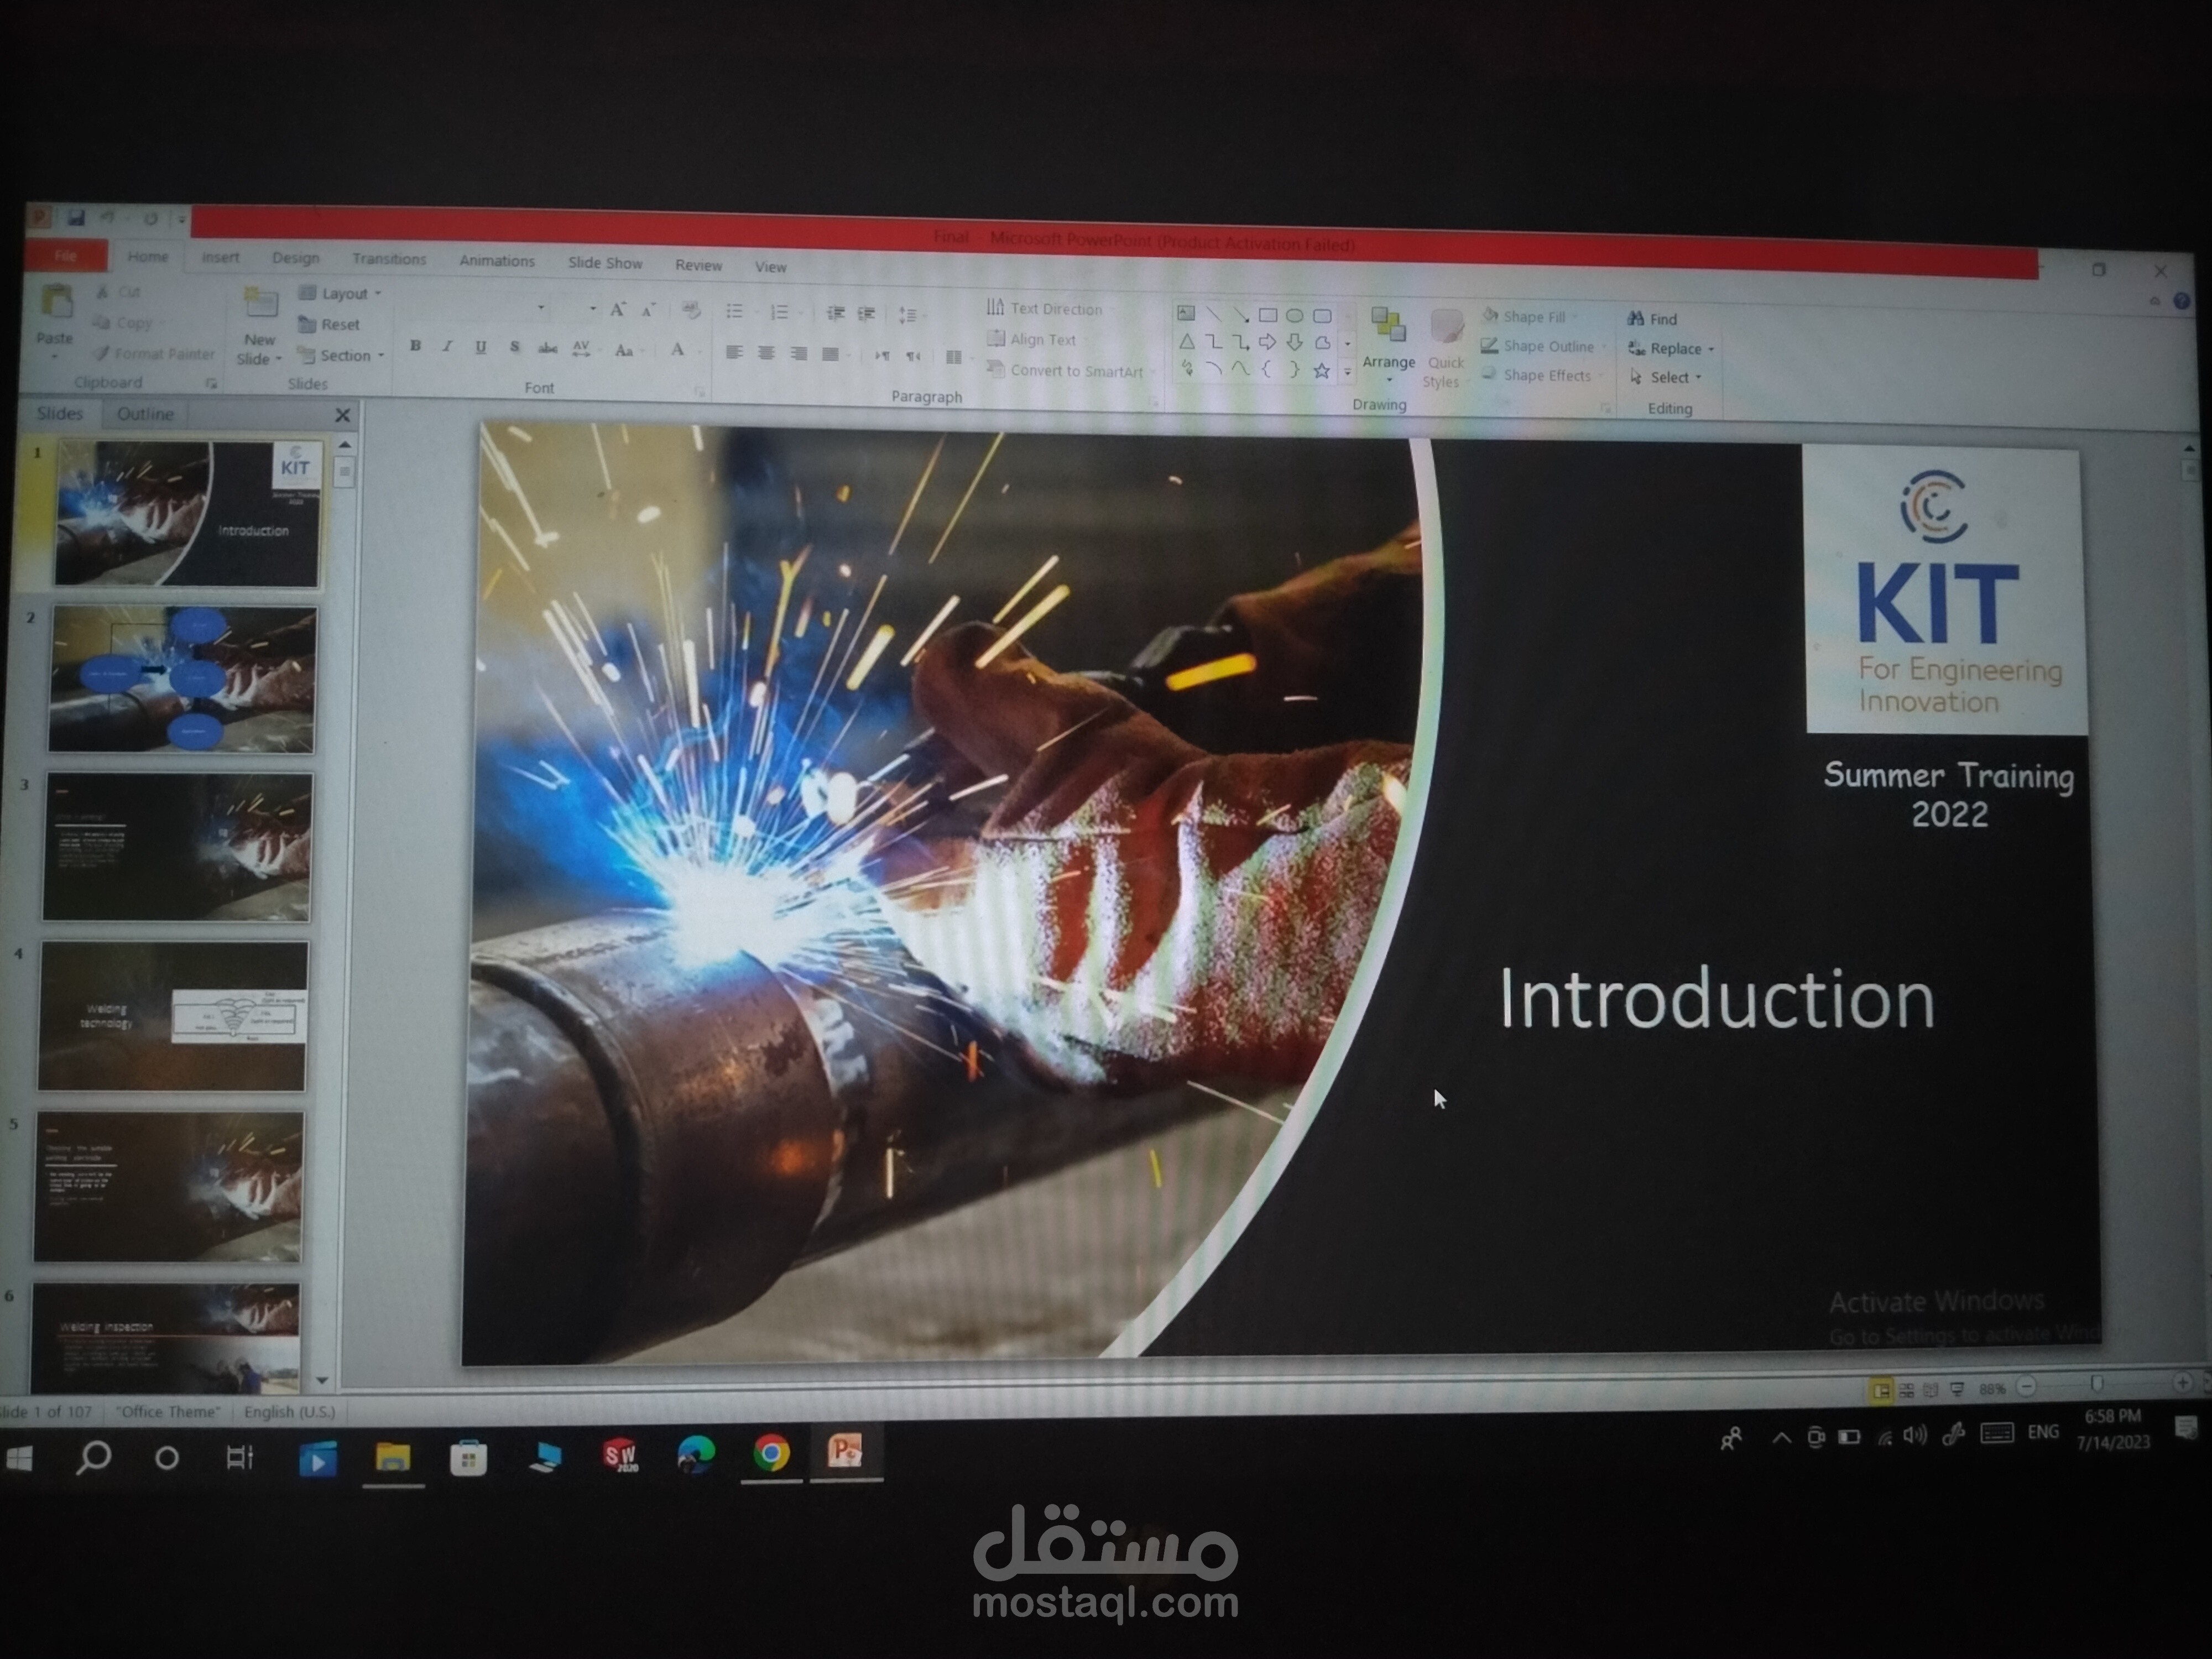2212x1659 pixels.
Task: Click the Italic formatting icon
Action: click(x=447, y=346)
